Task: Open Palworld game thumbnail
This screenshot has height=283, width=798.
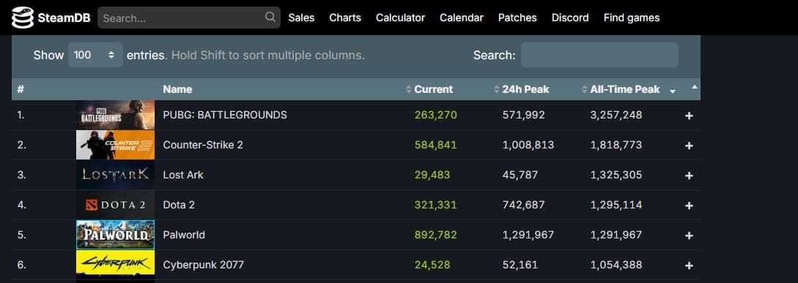Action: coord(116,235)
